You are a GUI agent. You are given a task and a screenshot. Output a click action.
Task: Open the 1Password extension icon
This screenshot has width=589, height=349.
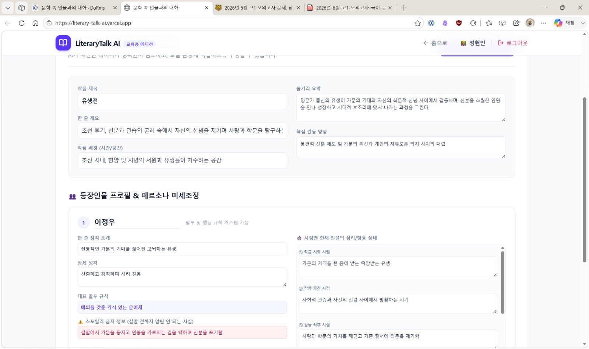[431, 23]
